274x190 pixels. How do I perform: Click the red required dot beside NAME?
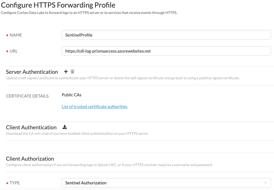[7, 35]
